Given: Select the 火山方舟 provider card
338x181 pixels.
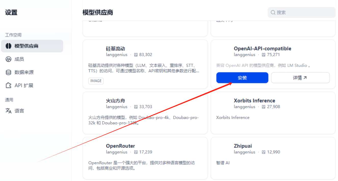Looking at the screenshot, I should (x=145, y=113).
